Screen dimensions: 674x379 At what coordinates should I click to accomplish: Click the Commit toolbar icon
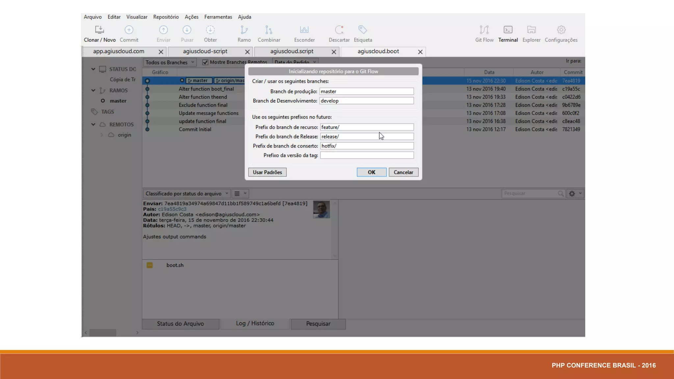tap(129, 30)
